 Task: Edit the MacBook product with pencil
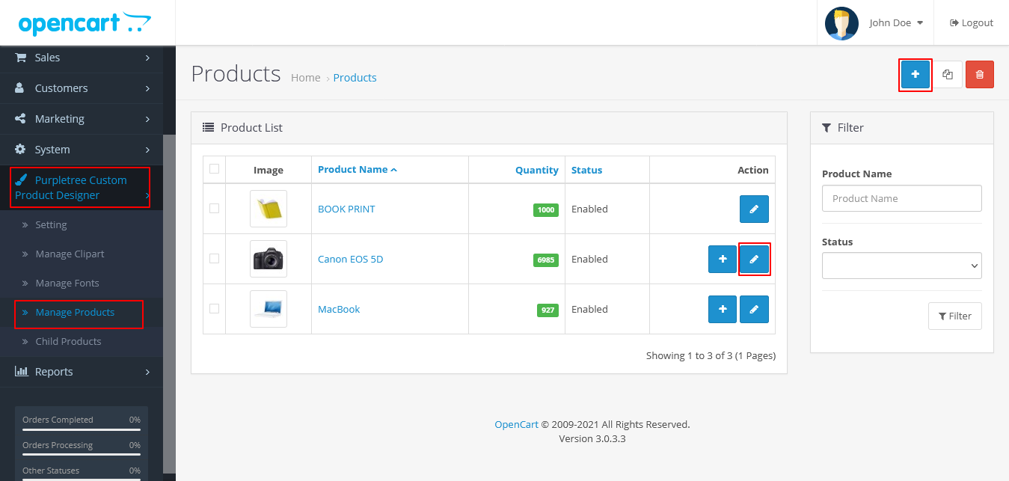click(754, 309)
